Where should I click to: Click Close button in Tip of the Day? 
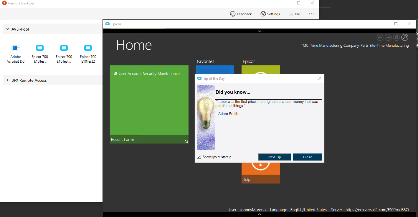(307, 157)
